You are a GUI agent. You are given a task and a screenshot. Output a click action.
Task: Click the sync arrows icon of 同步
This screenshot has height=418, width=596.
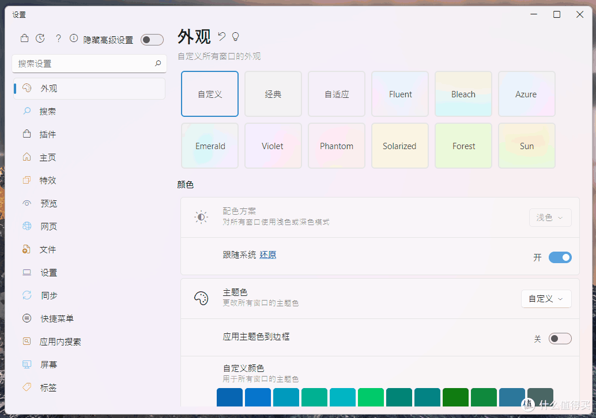pyautogui.click(x=27, y=295)
